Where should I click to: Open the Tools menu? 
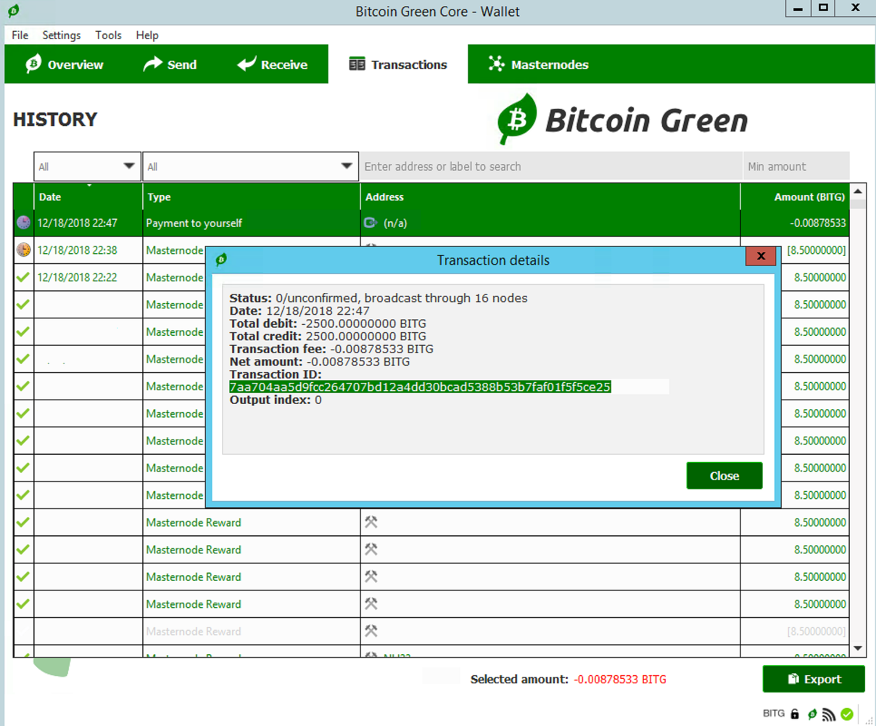[x=108, y=35]
